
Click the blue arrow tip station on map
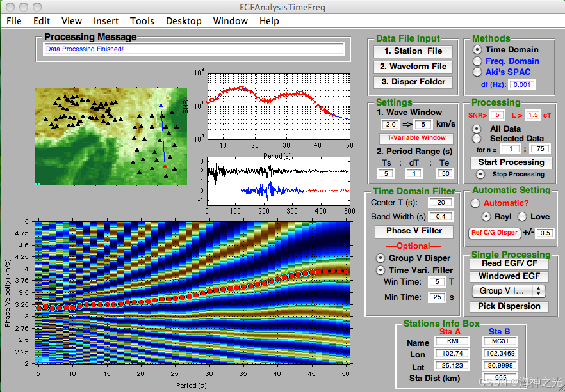coord(161,106)
